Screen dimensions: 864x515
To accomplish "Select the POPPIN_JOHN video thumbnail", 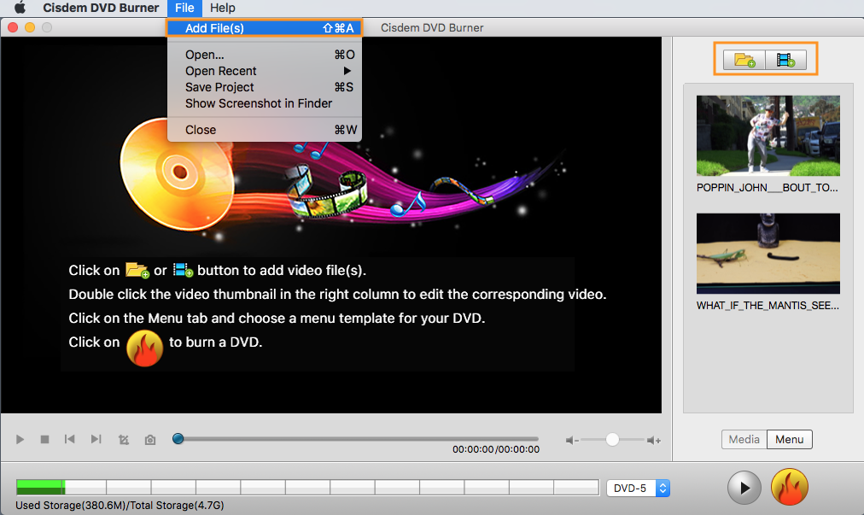I will 768,136.
